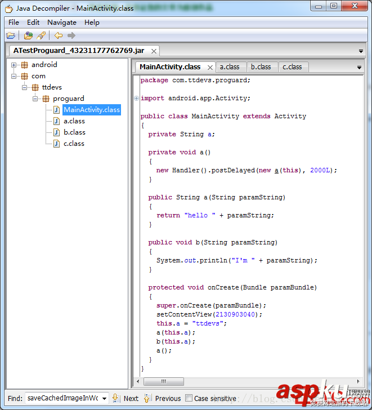Expand the collapsed import statements
Screen dimensions: 372x410
(x=137, y=99)
